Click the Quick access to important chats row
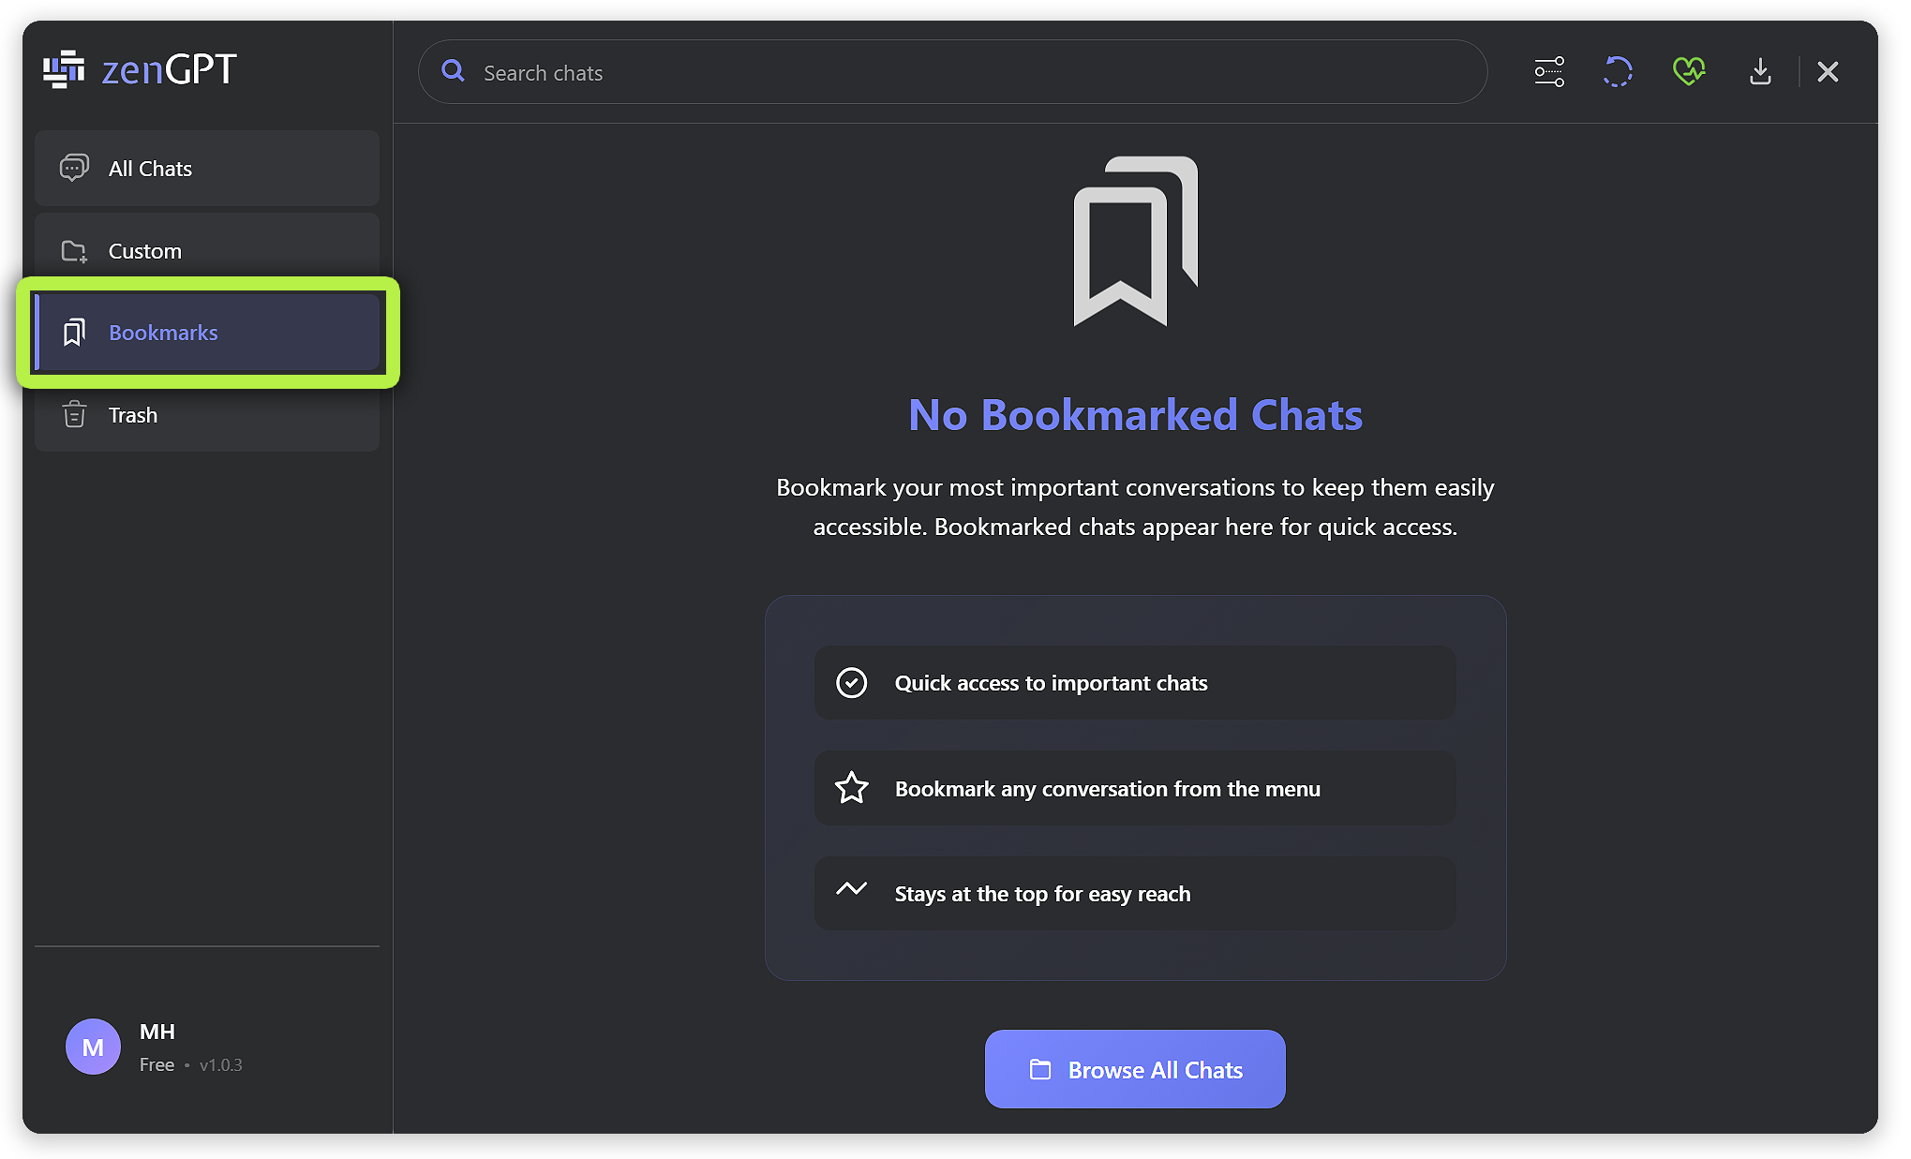Viewport: 1911px width, 1159px height. (x=1134, y=683)
